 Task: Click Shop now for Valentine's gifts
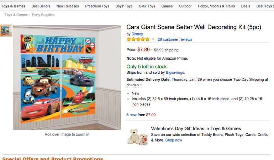pyautogui.click(x=174, y=140)
